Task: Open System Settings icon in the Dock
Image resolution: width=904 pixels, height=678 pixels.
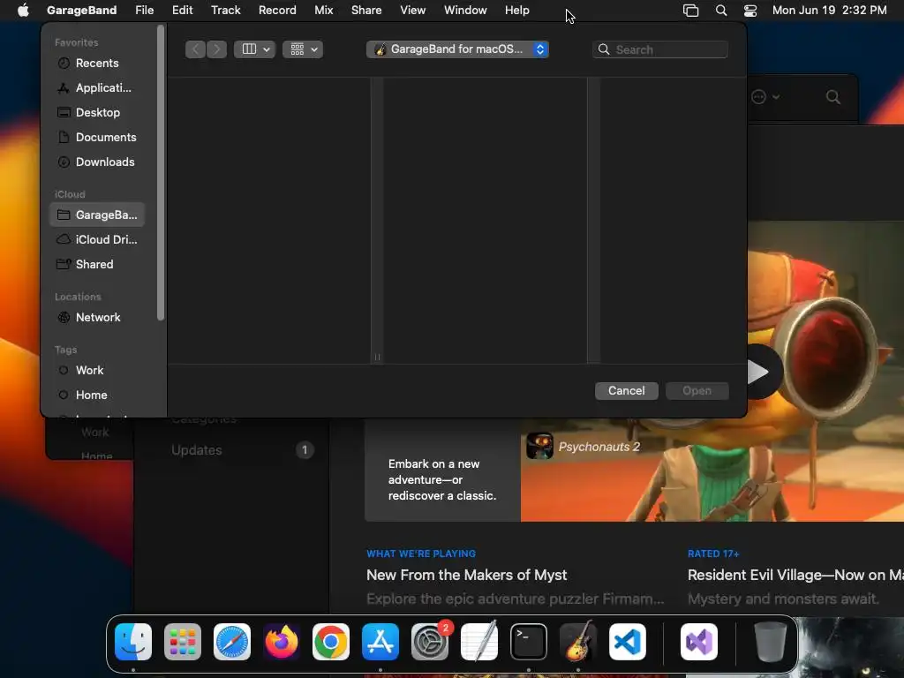Action: point(430,642)
